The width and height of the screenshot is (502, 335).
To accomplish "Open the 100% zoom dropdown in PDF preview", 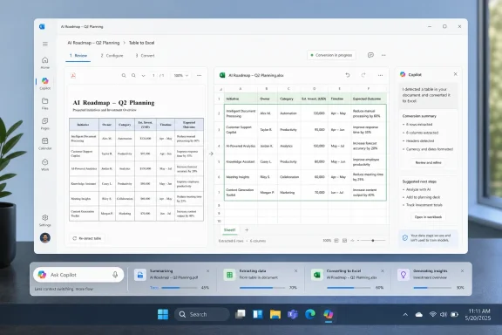I will (x=181, y=76).
